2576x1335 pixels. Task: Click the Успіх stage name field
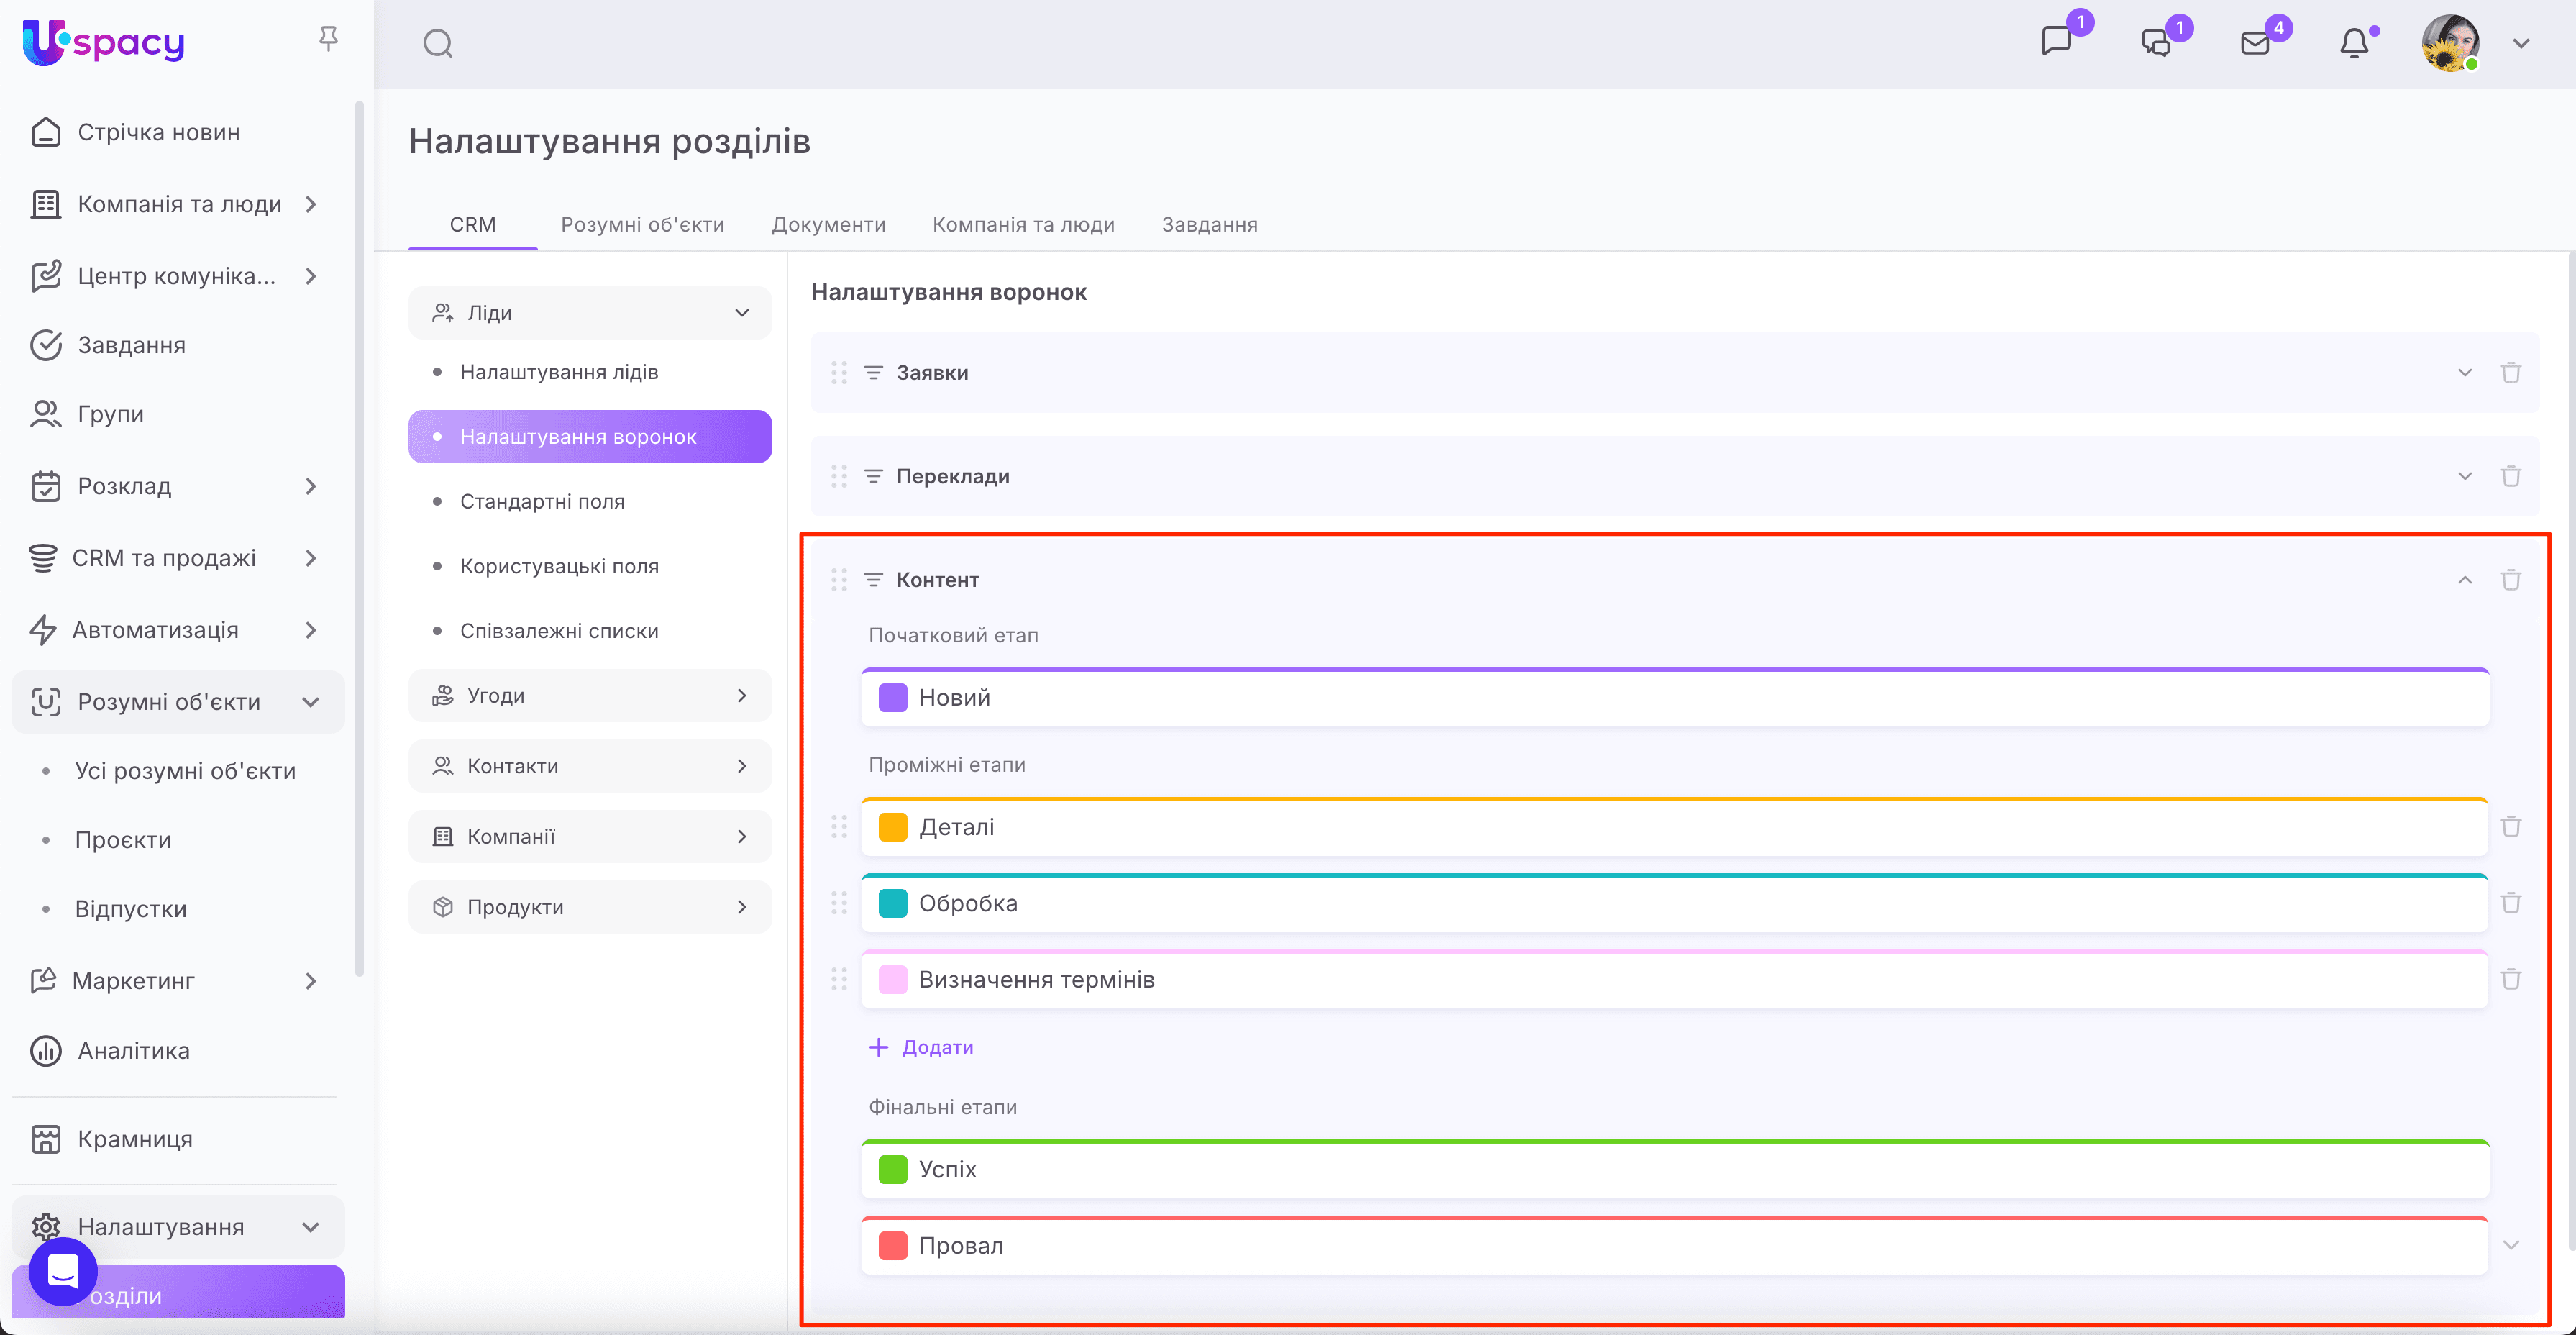948,1169
